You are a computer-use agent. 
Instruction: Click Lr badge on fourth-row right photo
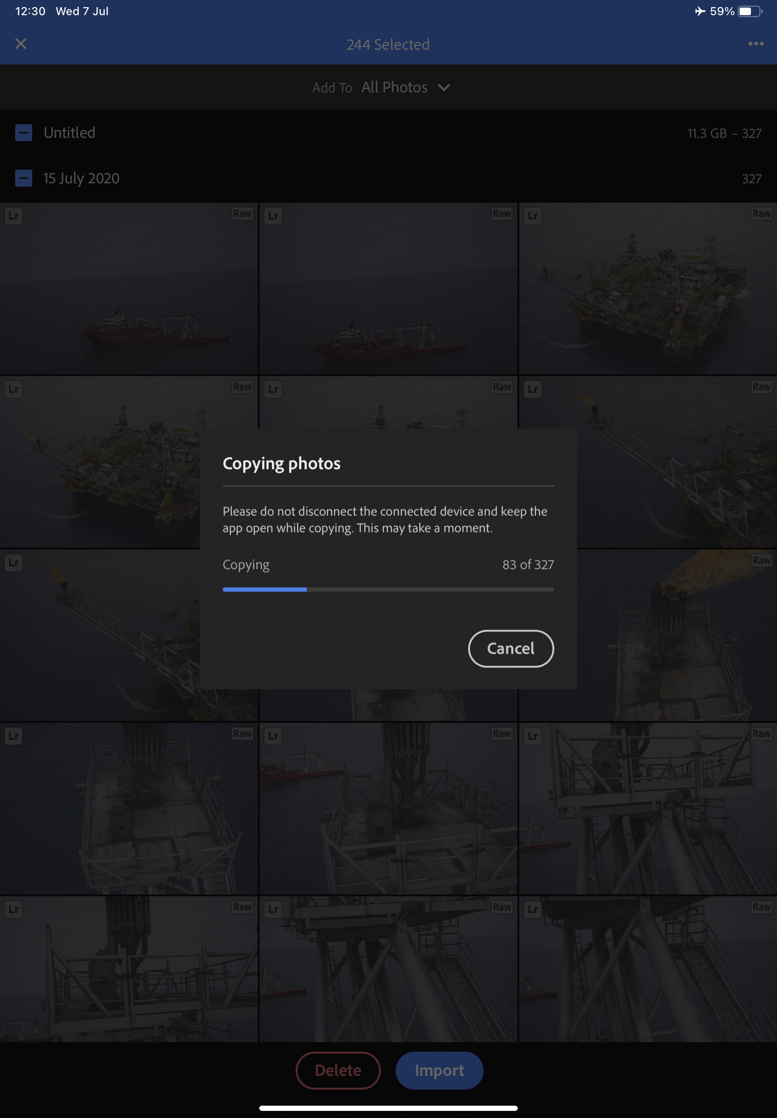533,736
